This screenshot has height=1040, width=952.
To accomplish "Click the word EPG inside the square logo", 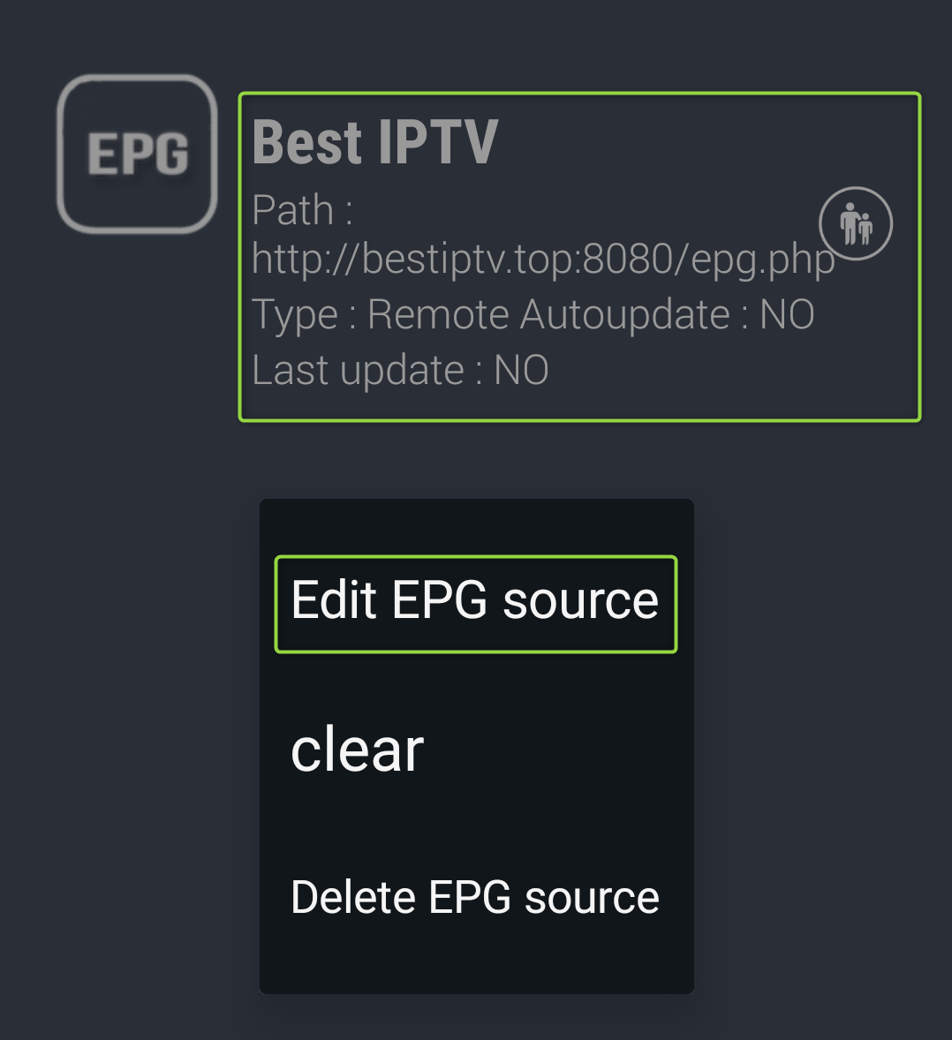I will coord(138,154).
